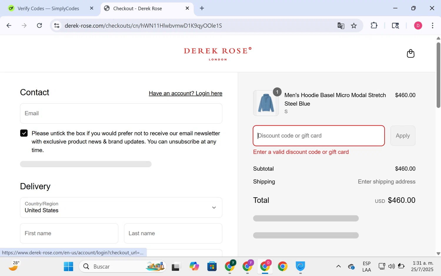Viewport: 441px width, 276px height.
Task: Go back with the browser back arrow
Action: pos(9,26)
